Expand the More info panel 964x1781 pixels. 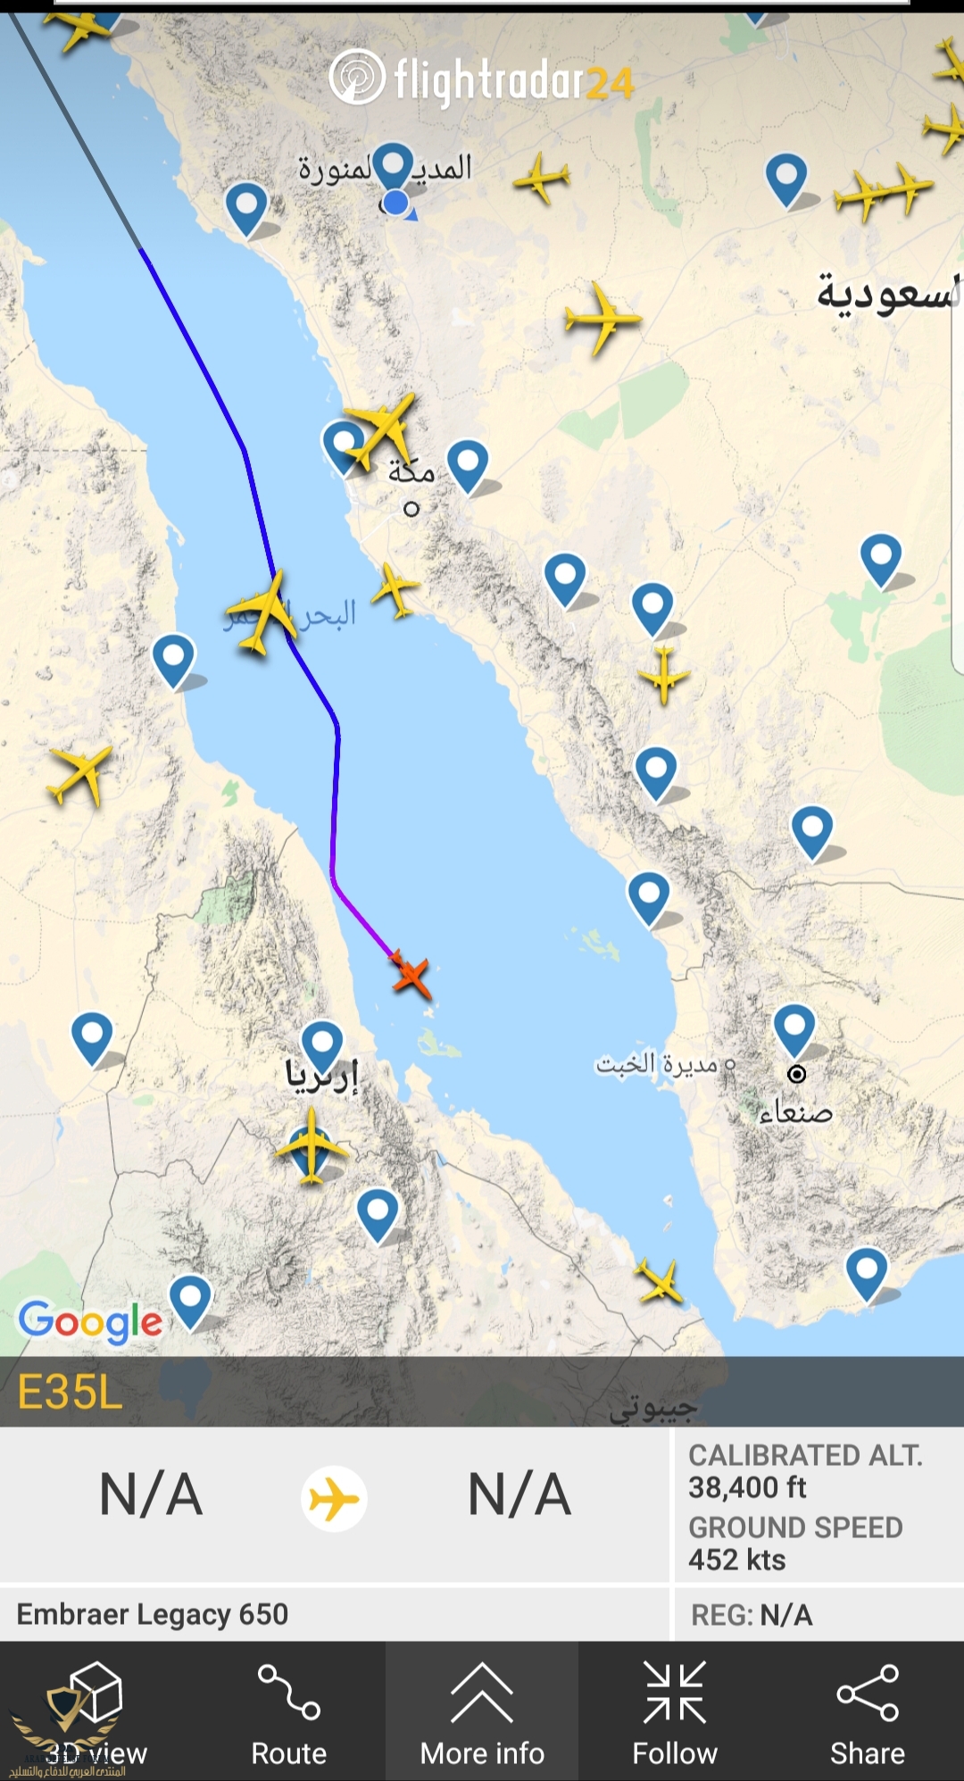tap(482, 1713)
